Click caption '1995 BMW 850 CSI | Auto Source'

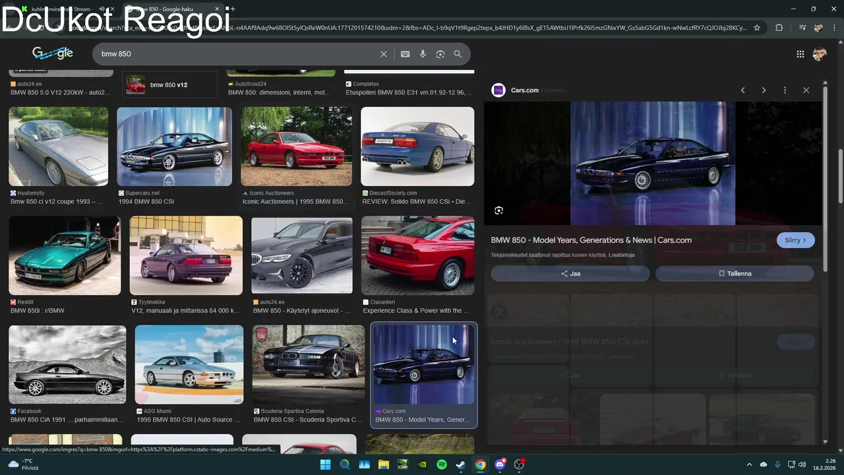[x=188, y=420]
